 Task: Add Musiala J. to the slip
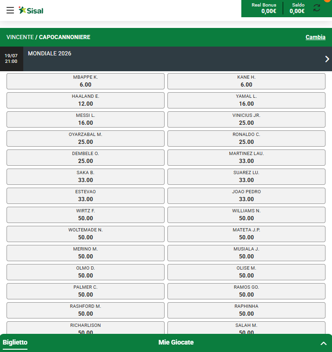pyautogui.click(x=246, y=253)
